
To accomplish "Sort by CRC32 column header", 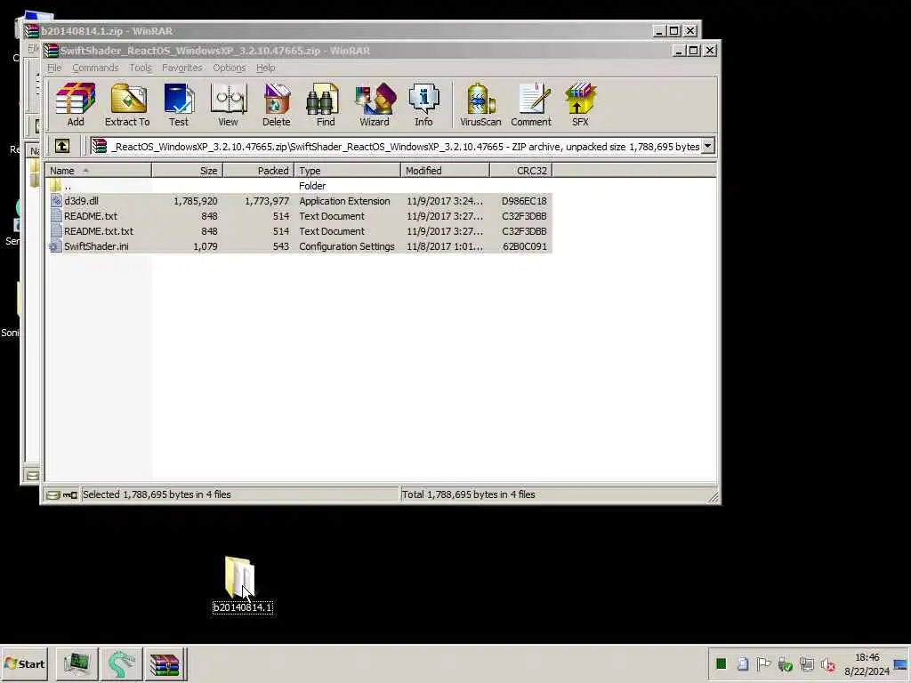I will coord(521,170).
